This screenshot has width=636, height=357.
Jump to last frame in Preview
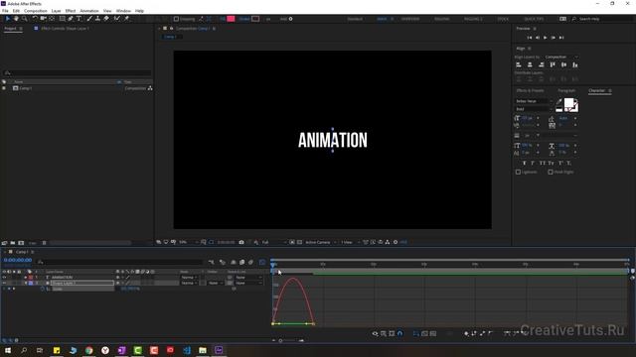pos(561,38)
